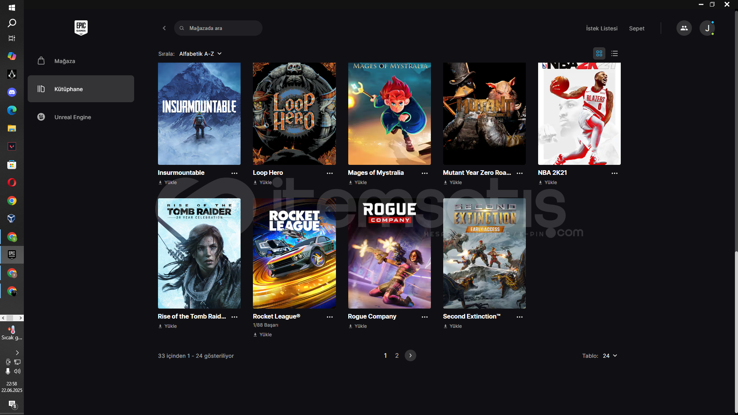Viewport: 738px width, 415px height.
Task: Open İstek Listesi wishlist
Action: click(602, 28)
